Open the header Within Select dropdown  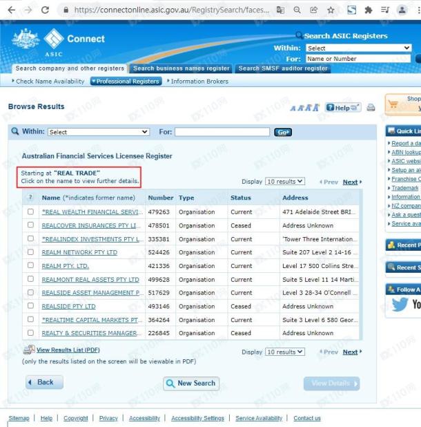(x=358, y=48)
